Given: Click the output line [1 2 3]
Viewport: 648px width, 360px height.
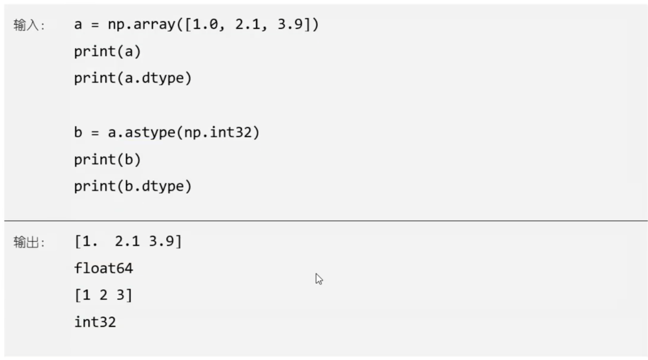Looking at the screenshot, I should (x=104, y=295).
